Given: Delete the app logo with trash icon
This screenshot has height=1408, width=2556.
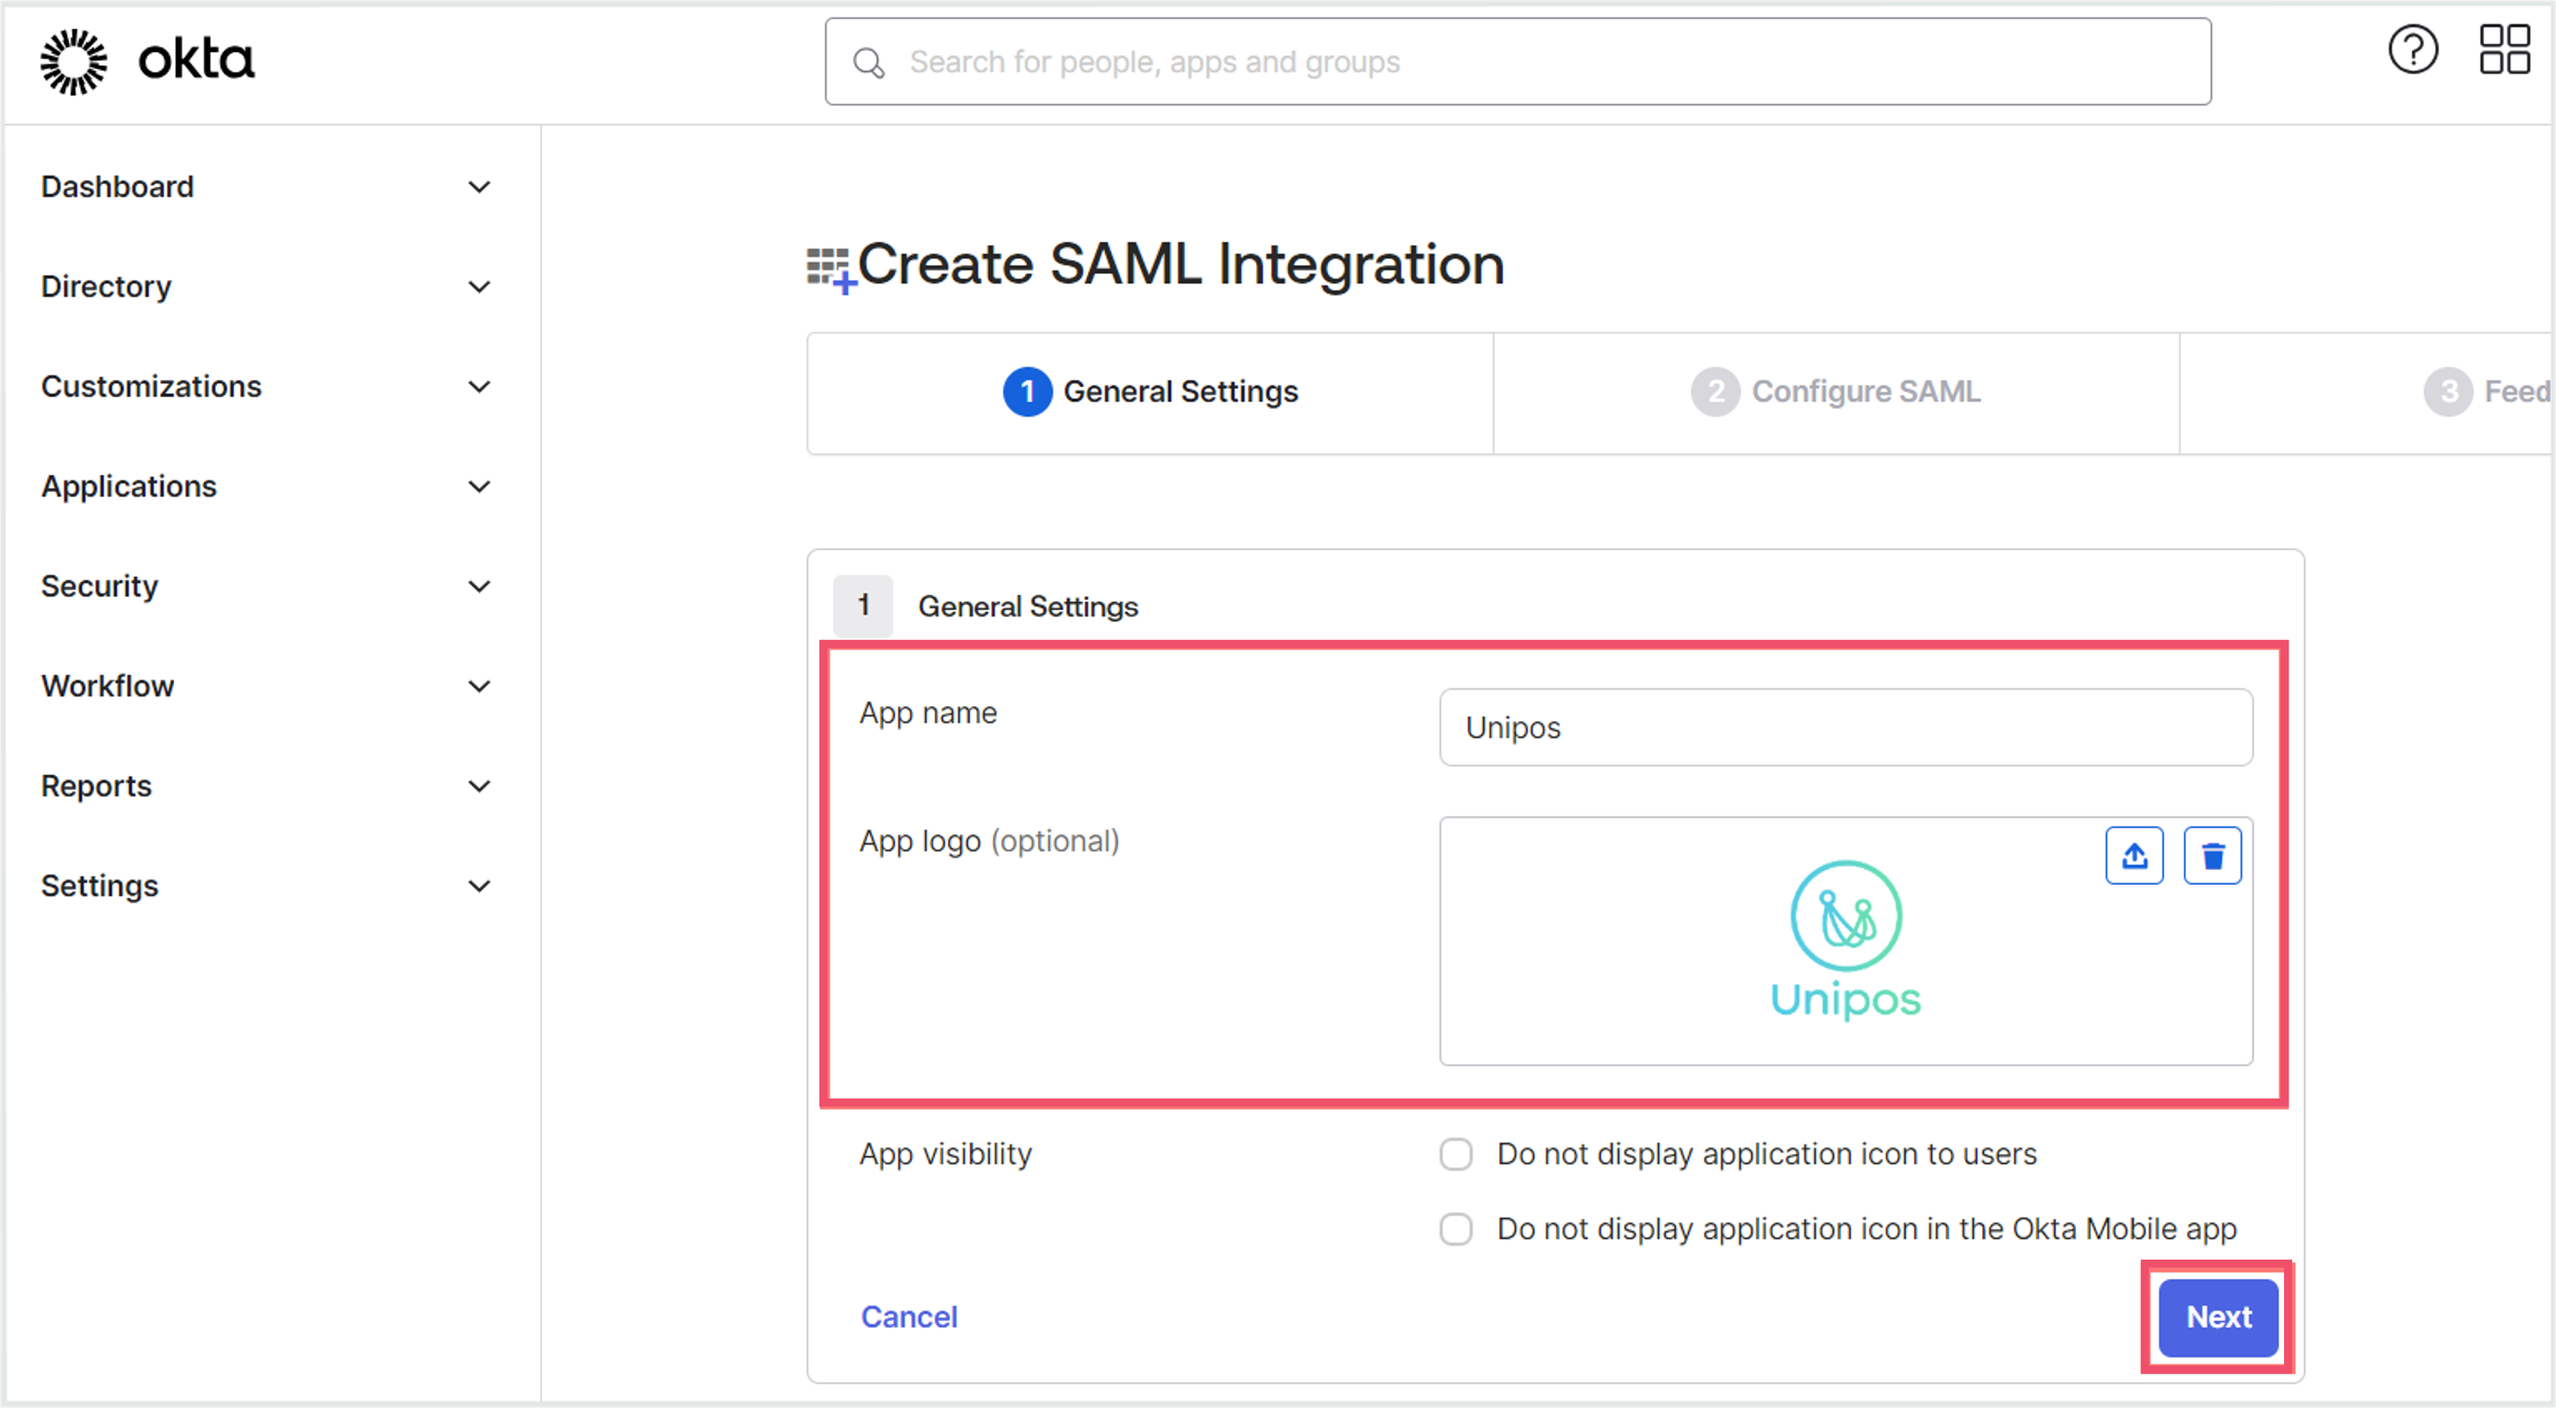Looking at the screenshot, I should (2213, 856).
